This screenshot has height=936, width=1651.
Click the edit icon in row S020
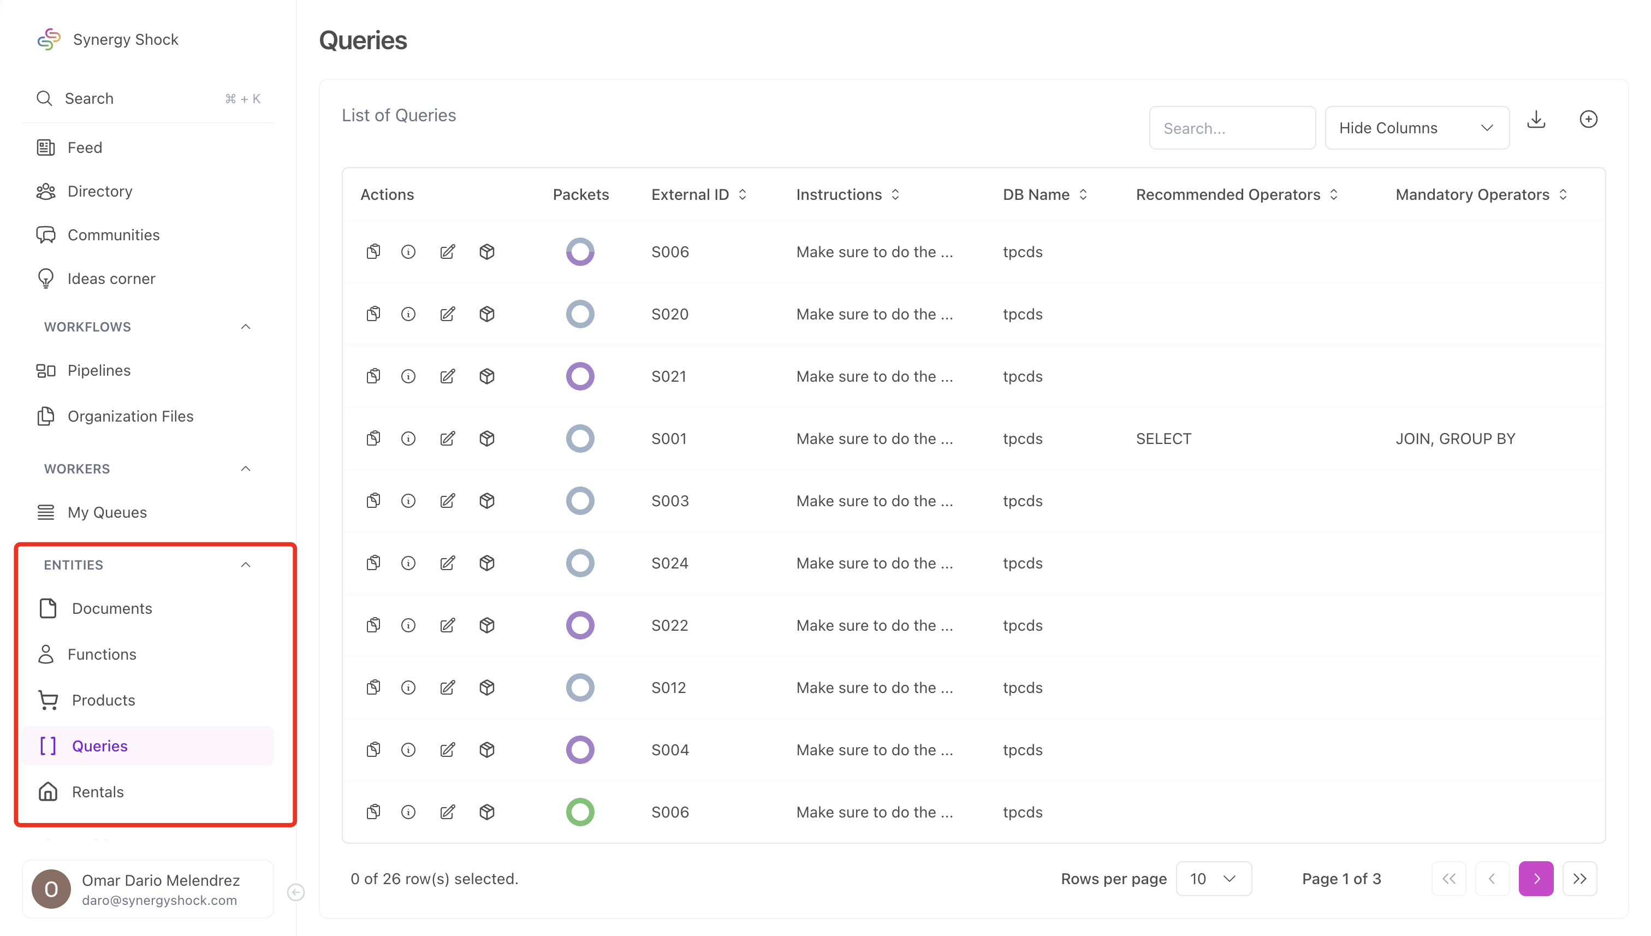click(447, 313)
